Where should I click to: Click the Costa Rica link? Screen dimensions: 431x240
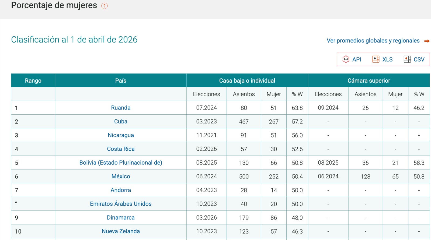point(121,149)
